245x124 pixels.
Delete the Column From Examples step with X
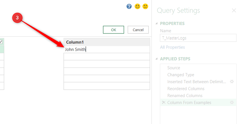coord(164,103)
